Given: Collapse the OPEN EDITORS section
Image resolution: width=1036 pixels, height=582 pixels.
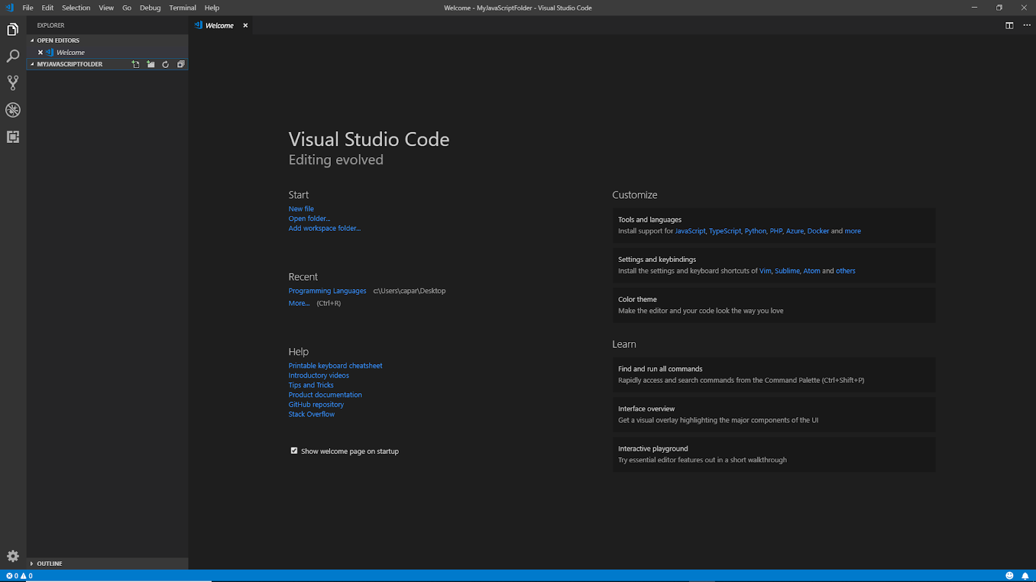Looking at the screenshot, I should point(58,40).
